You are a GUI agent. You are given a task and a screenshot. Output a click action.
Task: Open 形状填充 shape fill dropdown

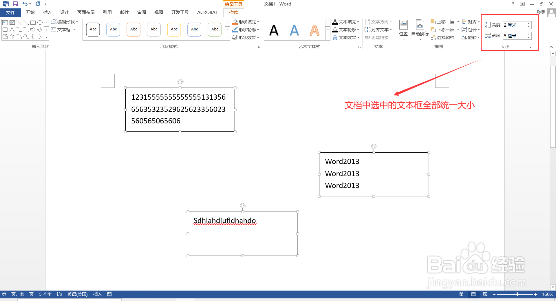point(246,22)
